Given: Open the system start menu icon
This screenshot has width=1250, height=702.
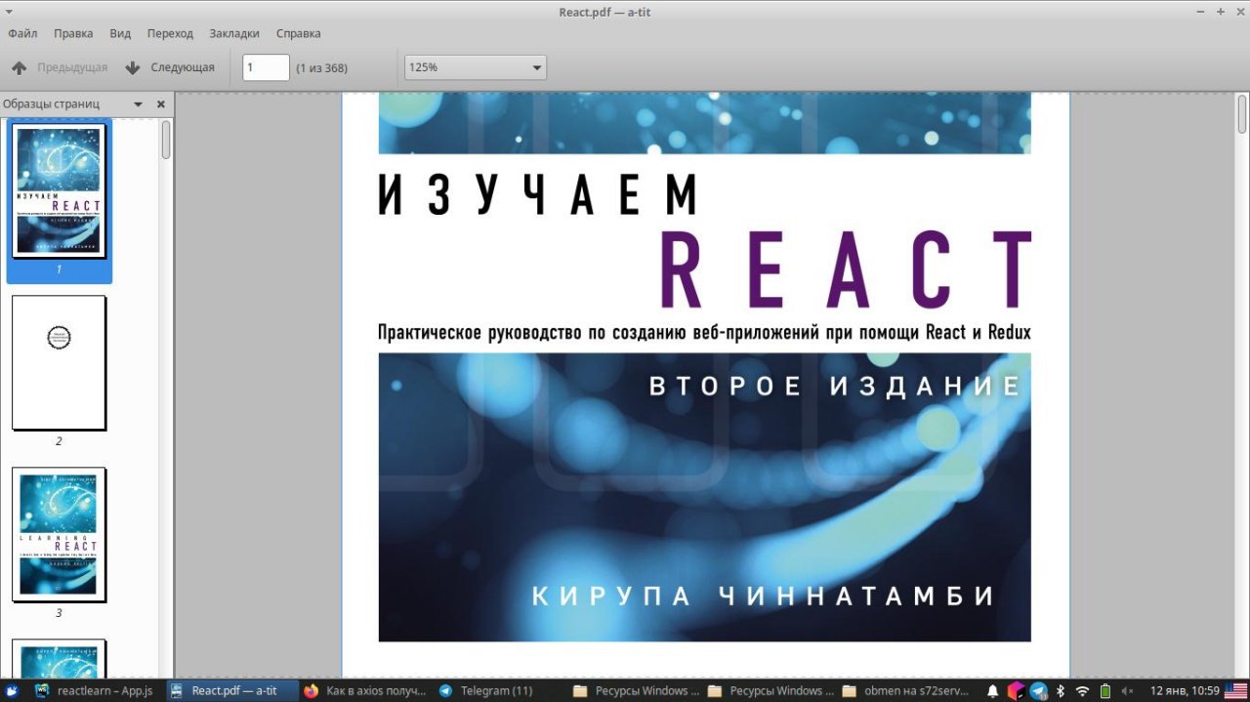Looking at the screenshot, I should tap(12, 690).
